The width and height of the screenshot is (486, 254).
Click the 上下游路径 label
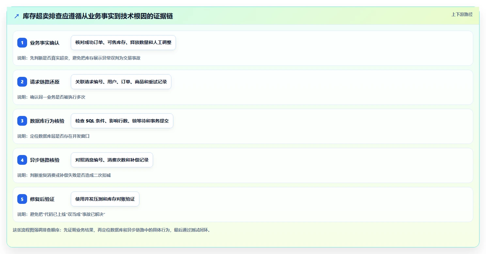point(462,14)
